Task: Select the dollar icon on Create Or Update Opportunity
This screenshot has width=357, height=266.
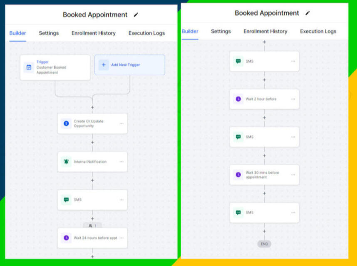Action: (x=66, y=123)
